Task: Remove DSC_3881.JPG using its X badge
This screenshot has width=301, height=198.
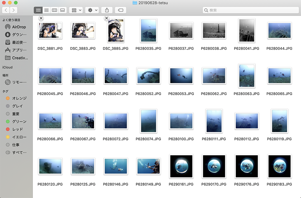Action: [41, 18]
